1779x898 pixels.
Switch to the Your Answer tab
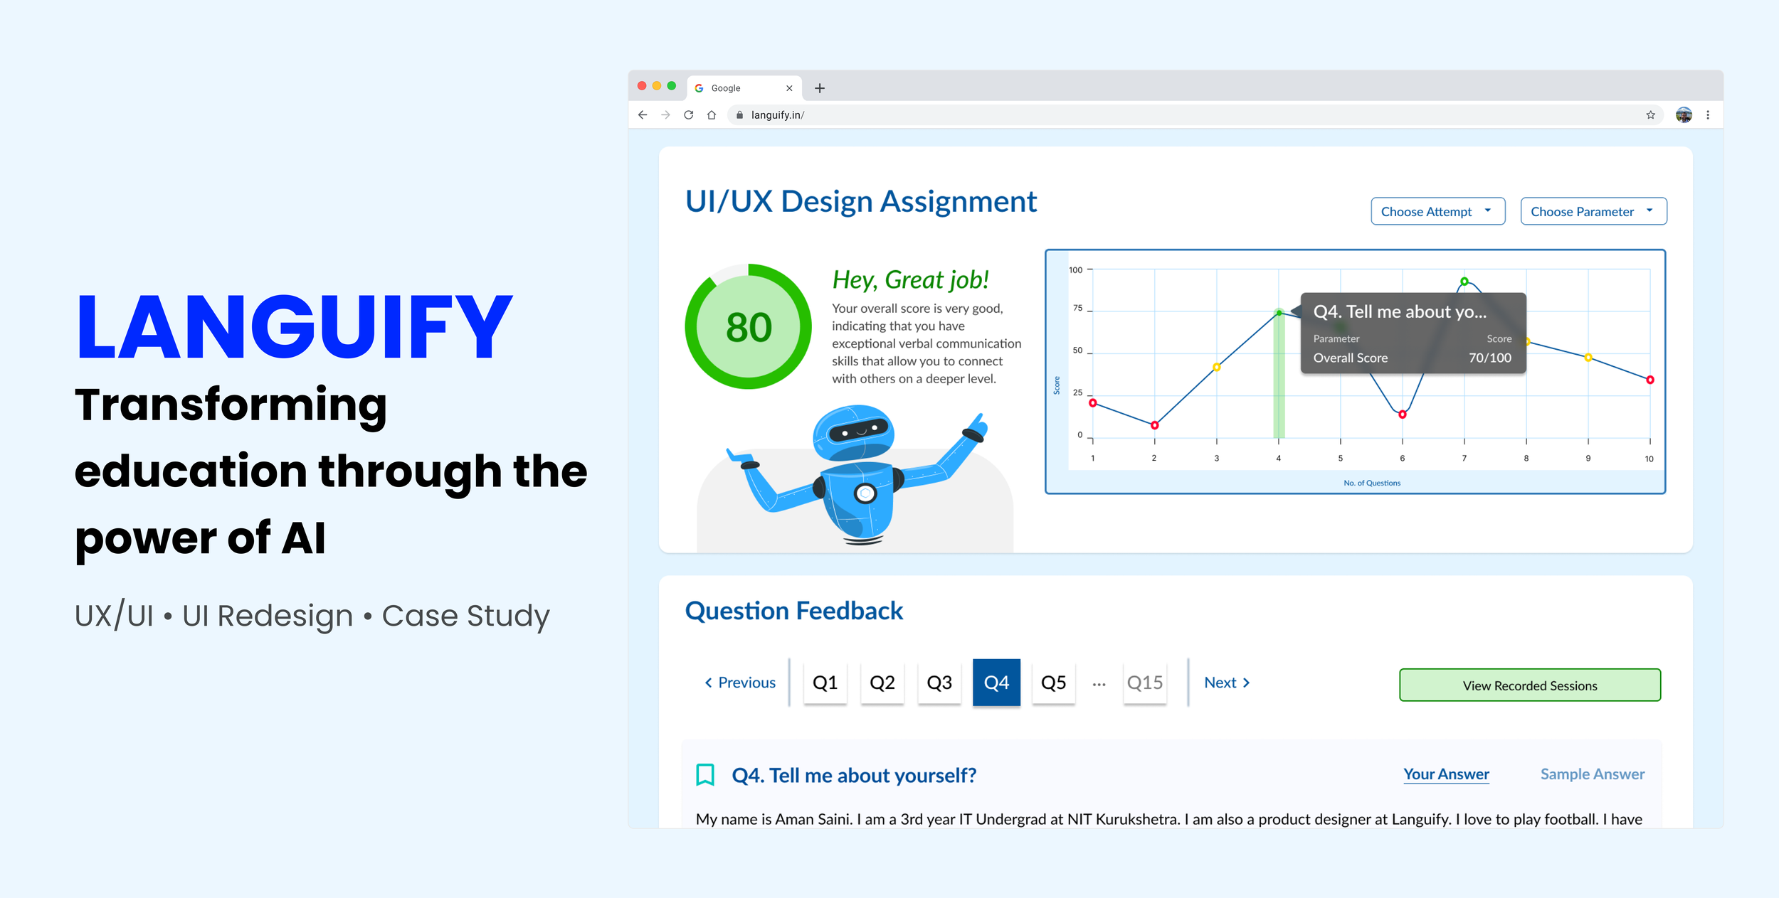pyautogui.click(x=1446, y=774)
